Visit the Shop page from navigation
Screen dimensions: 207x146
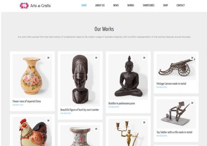tap(165, 5)
